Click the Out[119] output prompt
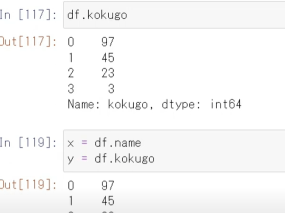This screenshot has height=213, width=285. click(x=28, y=185)
